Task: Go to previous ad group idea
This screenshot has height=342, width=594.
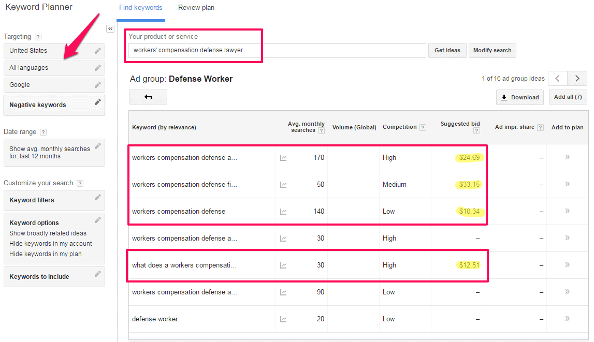Action: click(x=558, y=78)
